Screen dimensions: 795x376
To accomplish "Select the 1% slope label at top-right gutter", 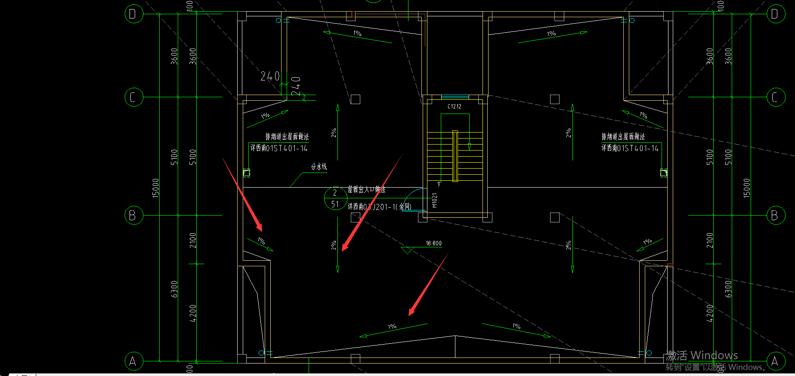I will 551,34.
